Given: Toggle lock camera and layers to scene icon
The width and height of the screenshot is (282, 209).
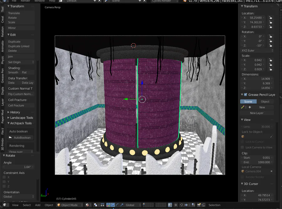Looking at the screenshot, I should point(170,205).
